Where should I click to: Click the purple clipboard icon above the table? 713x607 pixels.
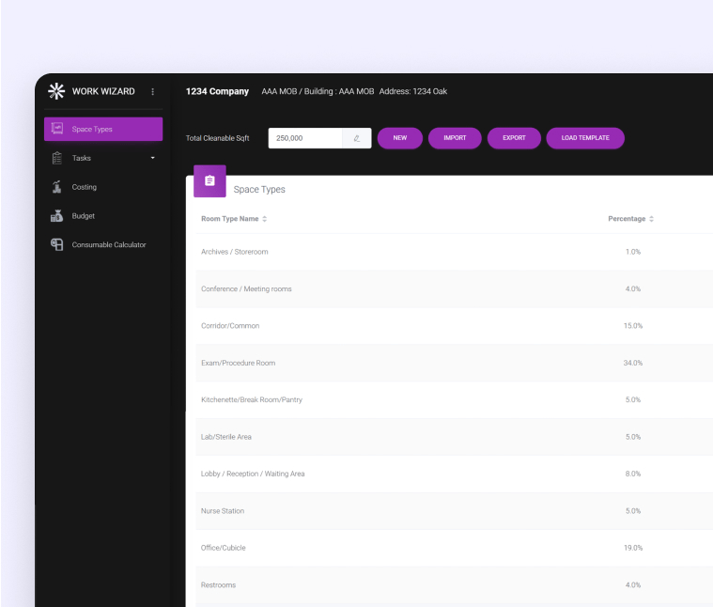click(x=209, y=181)
